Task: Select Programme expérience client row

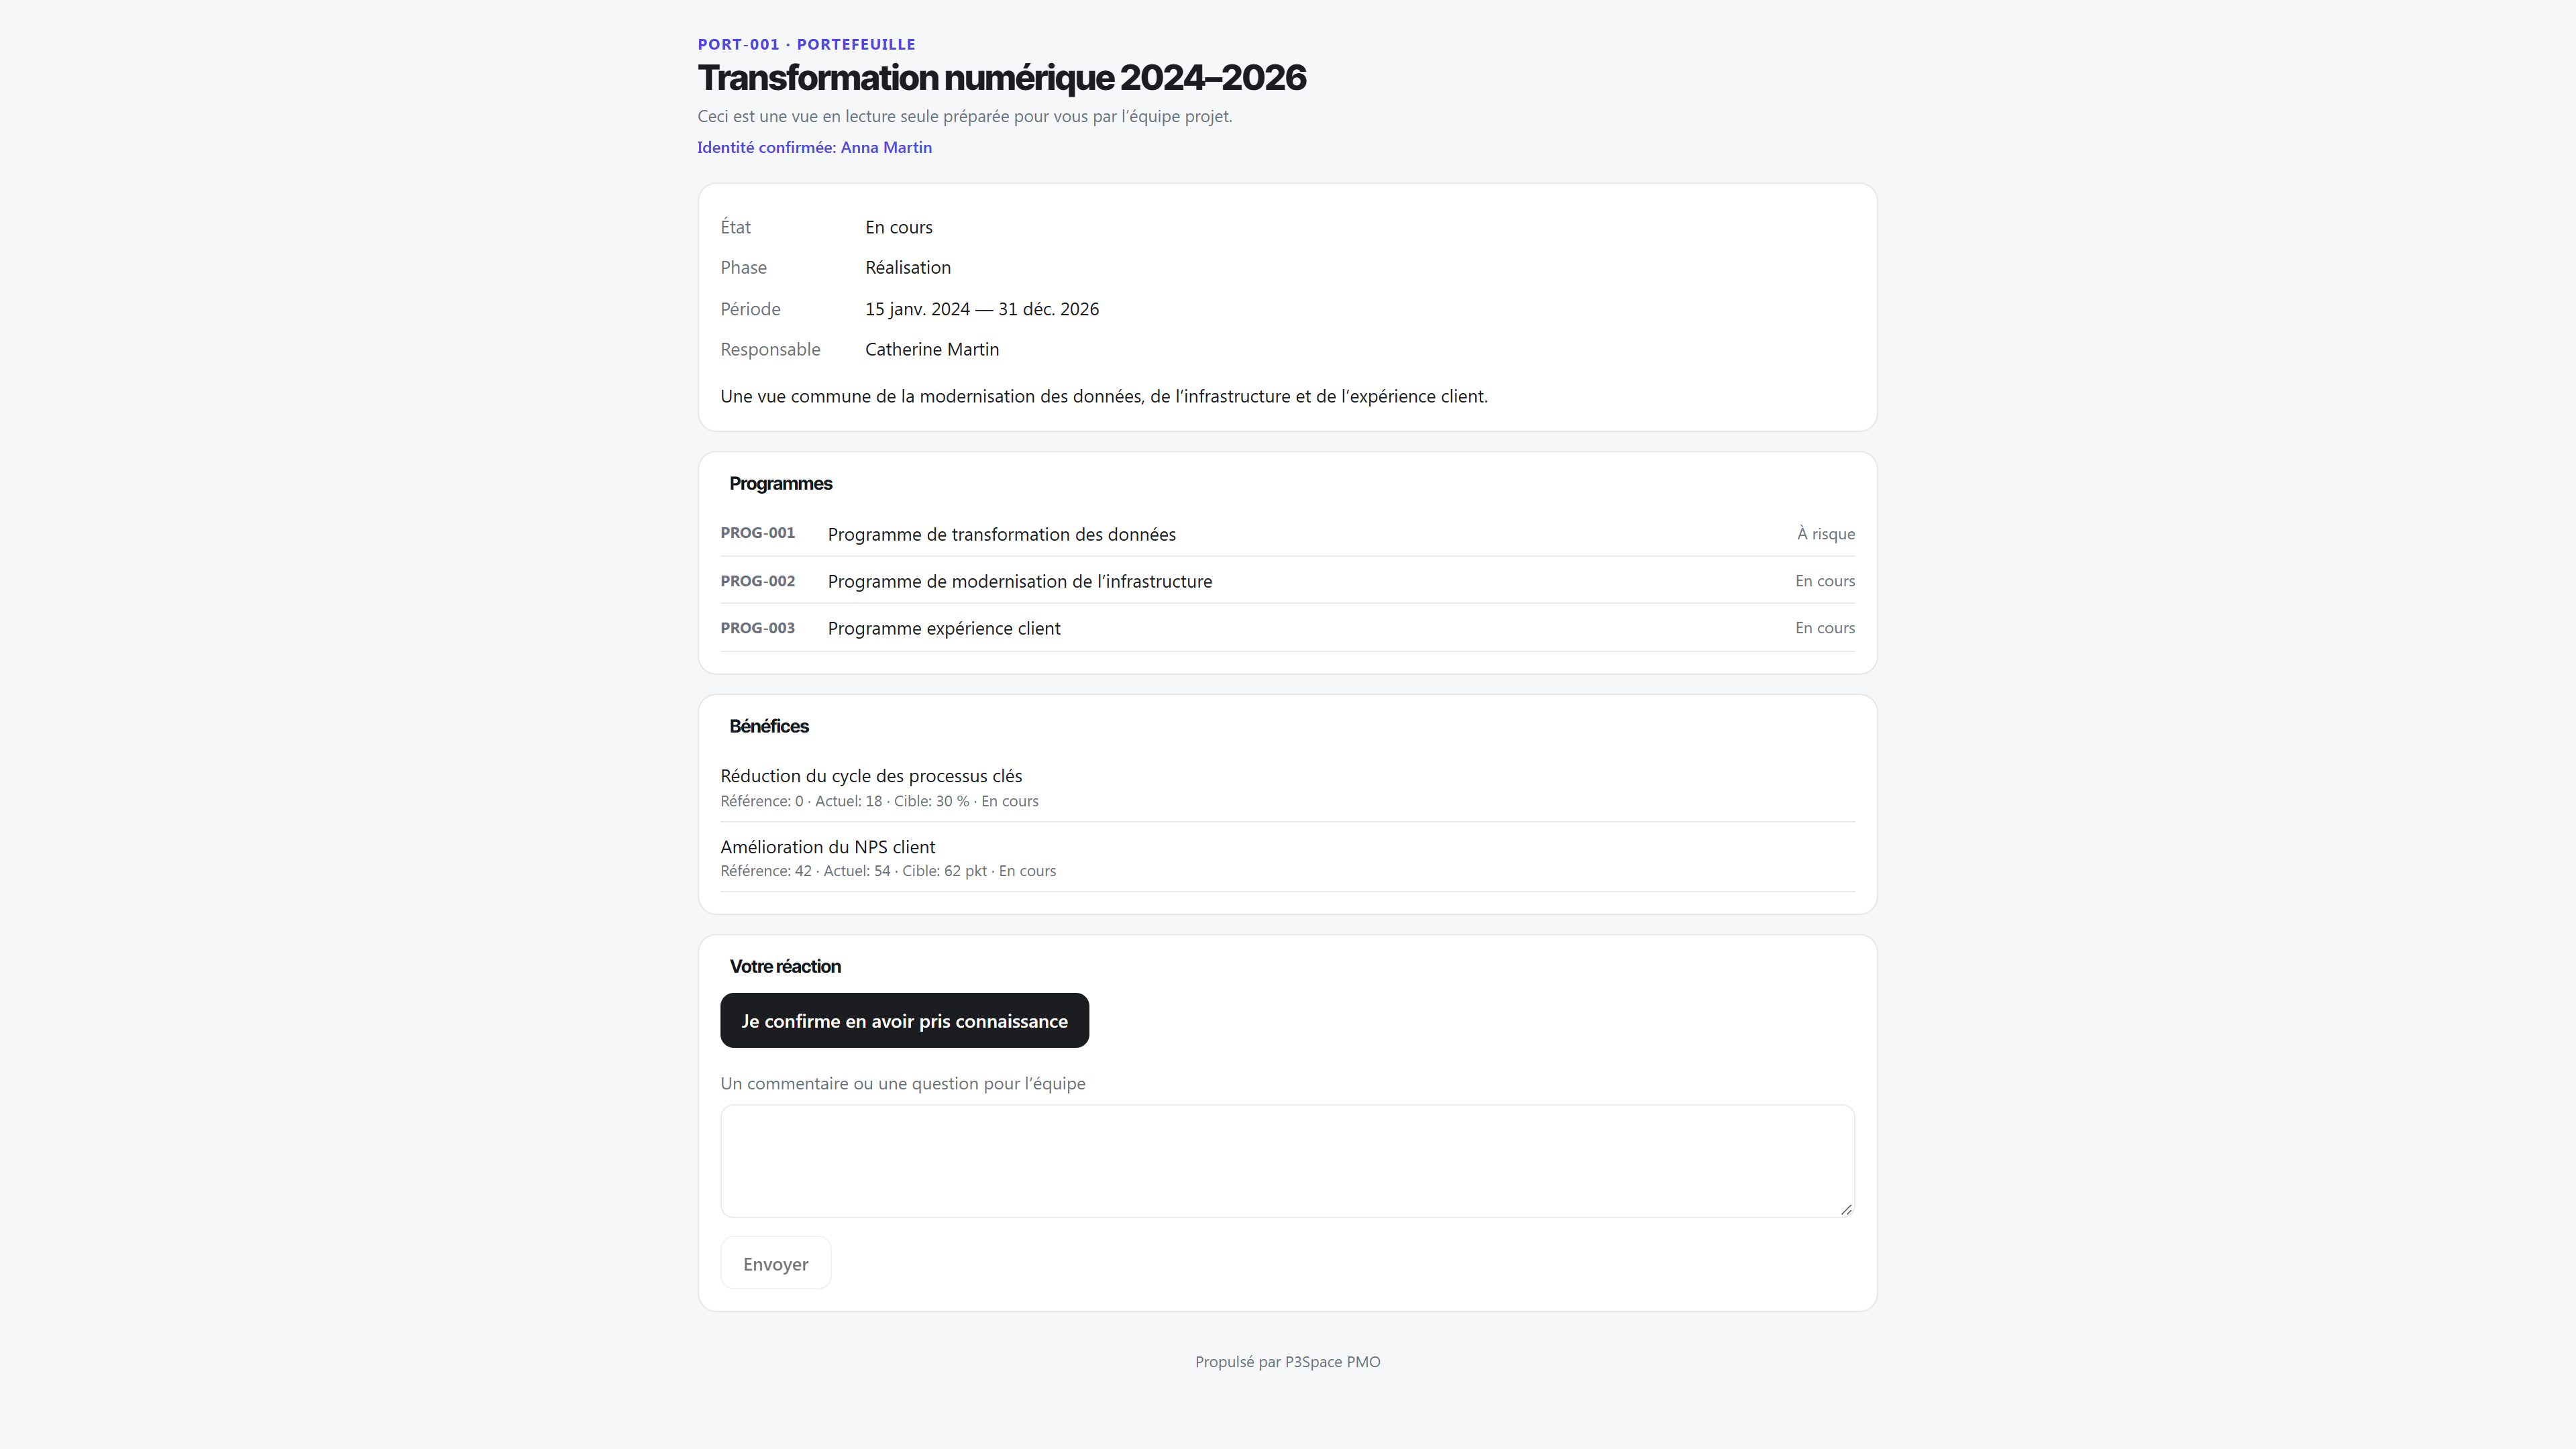Action: (x=1287, y=628)
